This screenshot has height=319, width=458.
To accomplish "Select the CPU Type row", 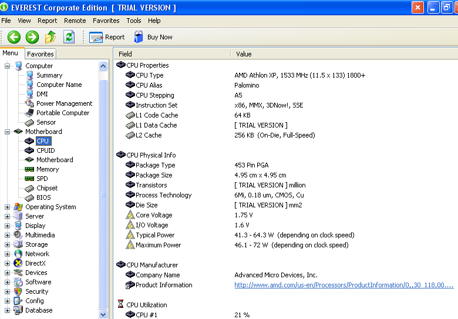I will tap(287, 75).
